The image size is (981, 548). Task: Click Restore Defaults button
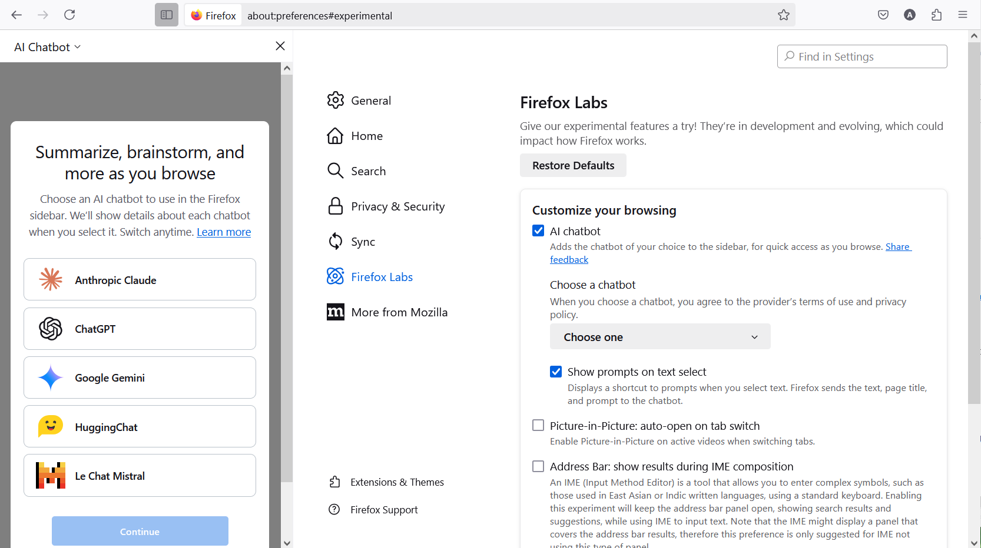[573, 165]
